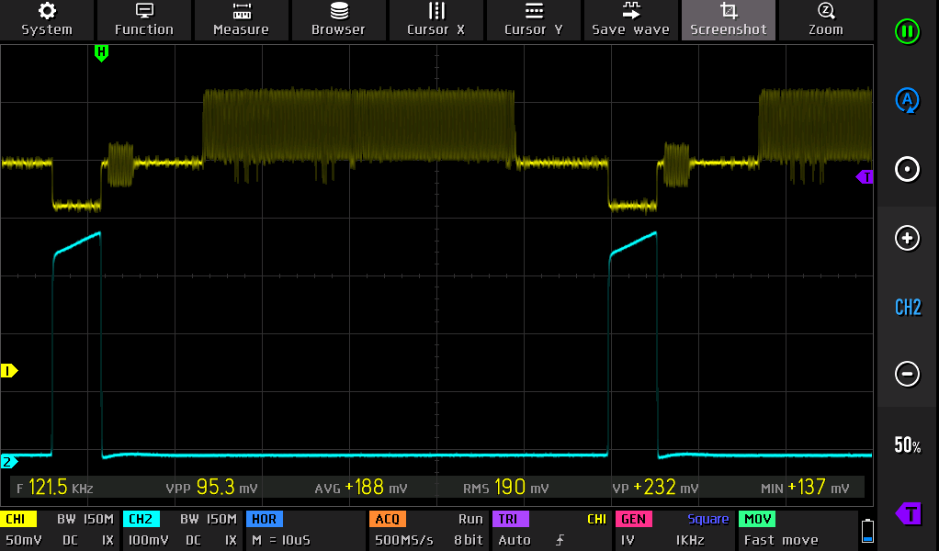939x551 pixels.
Task: Open the Function menu
Action: pyautogui.click(x=144, y=19)
